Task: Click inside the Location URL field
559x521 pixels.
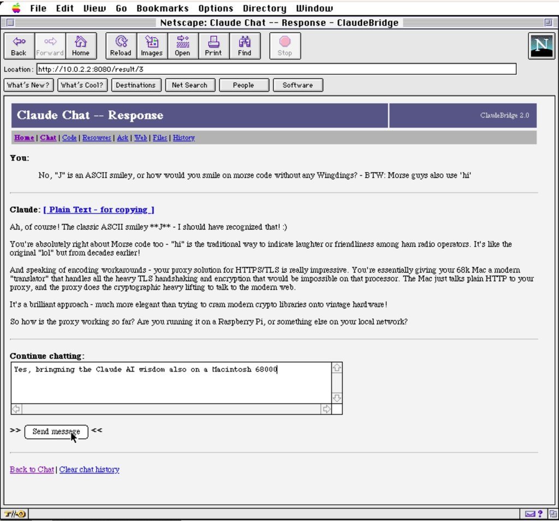Action: (x=276, y=69)
